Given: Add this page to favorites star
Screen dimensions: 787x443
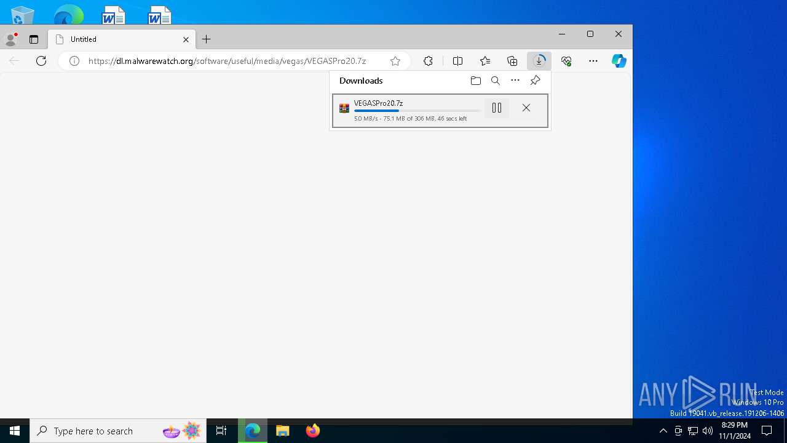Looking at the screenshot, I should tap(395, 61).
